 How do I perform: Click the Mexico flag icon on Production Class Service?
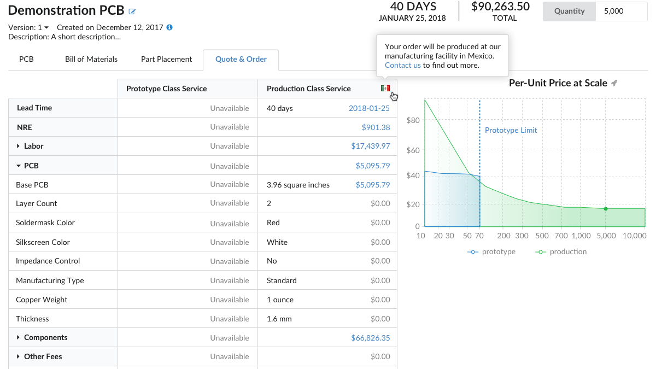385,87
